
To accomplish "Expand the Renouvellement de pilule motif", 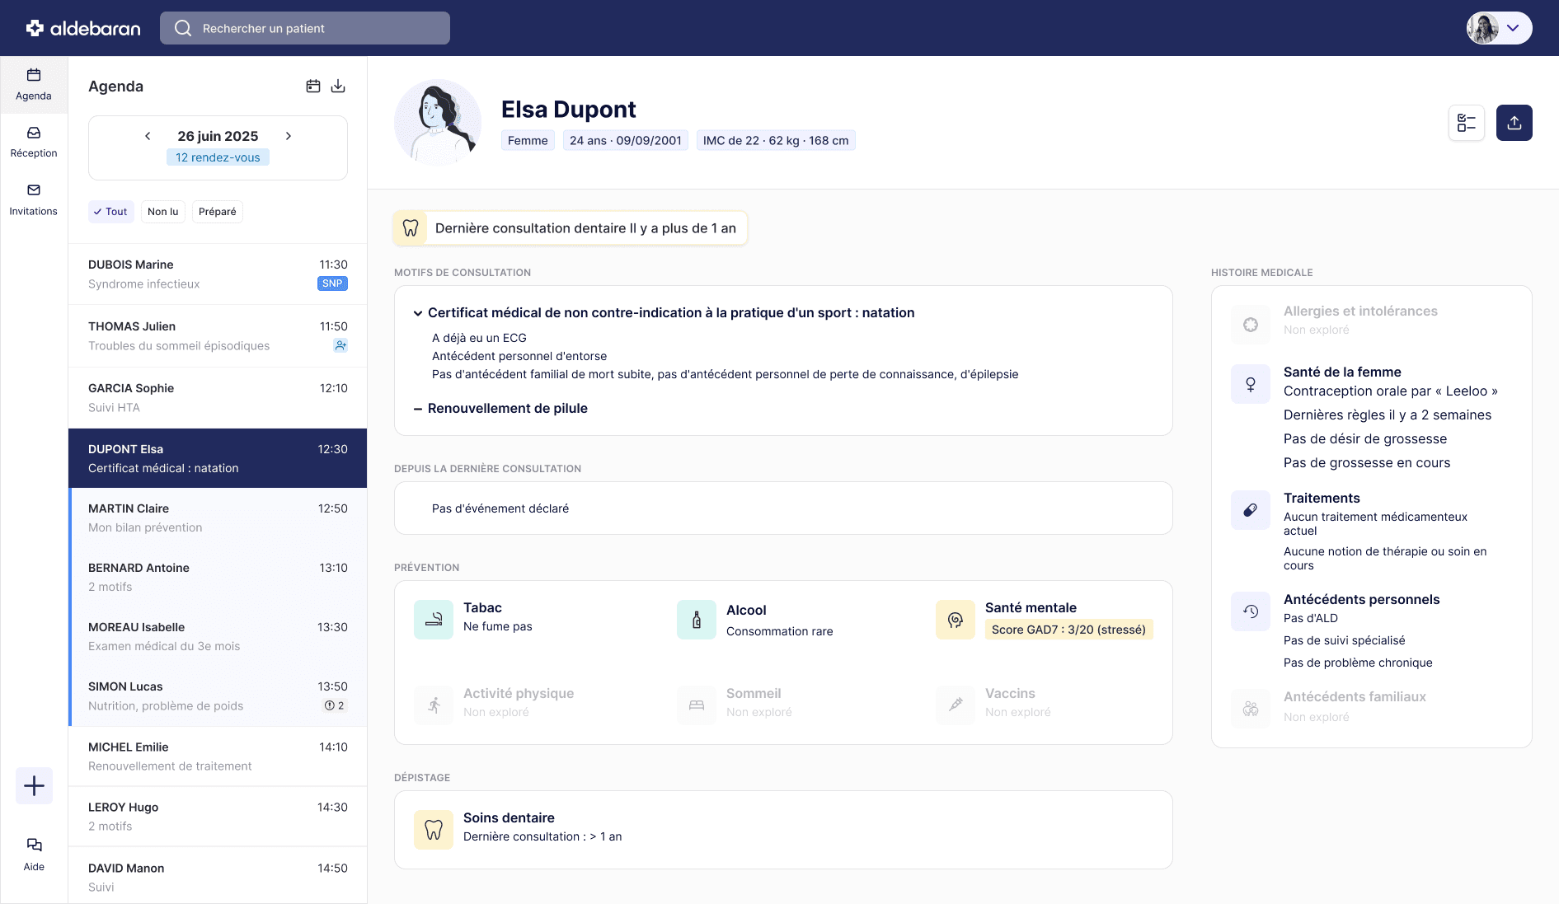I will click(x=418, y=409).
